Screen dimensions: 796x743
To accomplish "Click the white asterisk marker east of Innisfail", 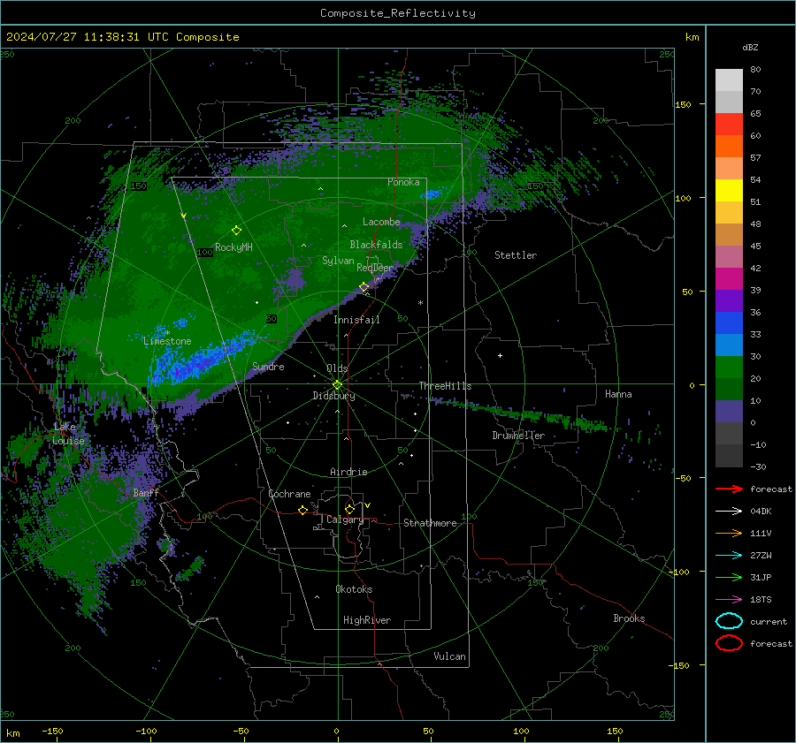I will pos(420,303).
